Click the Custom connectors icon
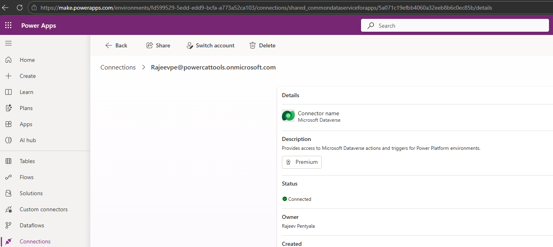This screenshot has width=553, height=247. 8,209
